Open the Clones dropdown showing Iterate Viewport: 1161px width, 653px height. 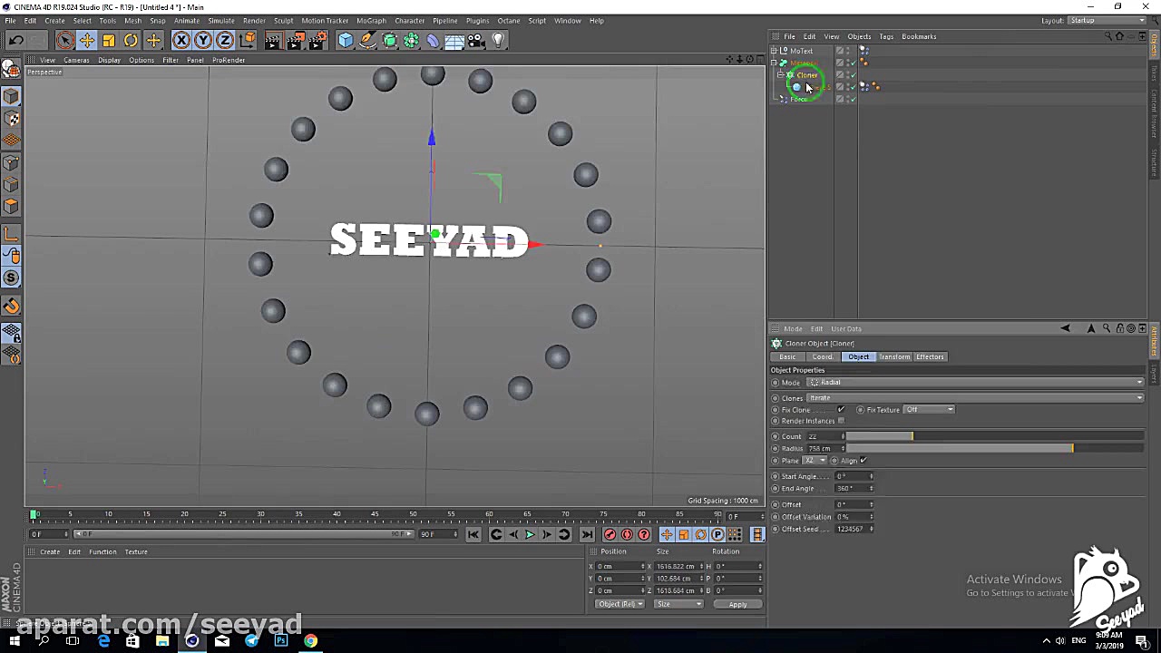(x=975, y=398)
